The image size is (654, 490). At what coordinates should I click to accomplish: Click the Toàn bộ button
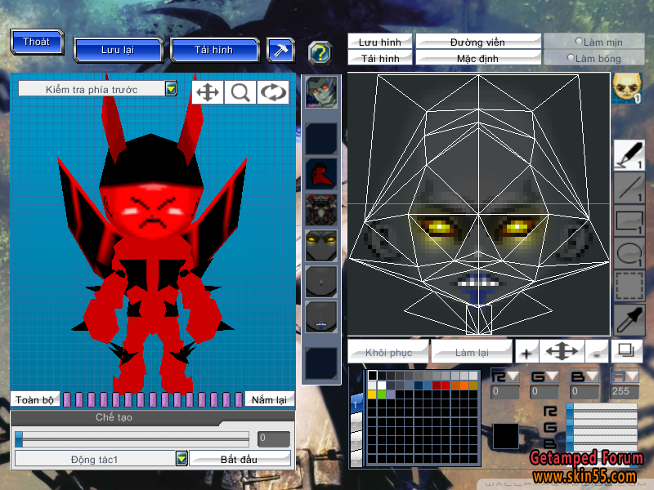pyautogui.click(x=34, y=399)
